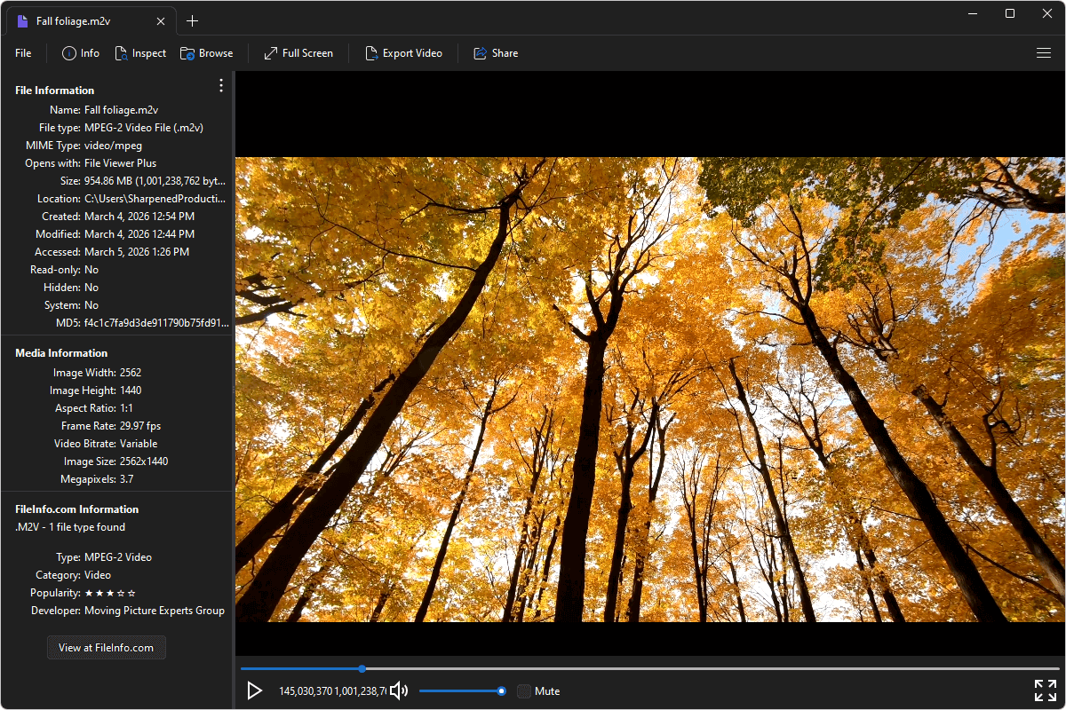The image size is (1066, 710).
Task: Open the hamburger menu dropdown
Action: click(x=1044, y=52)
